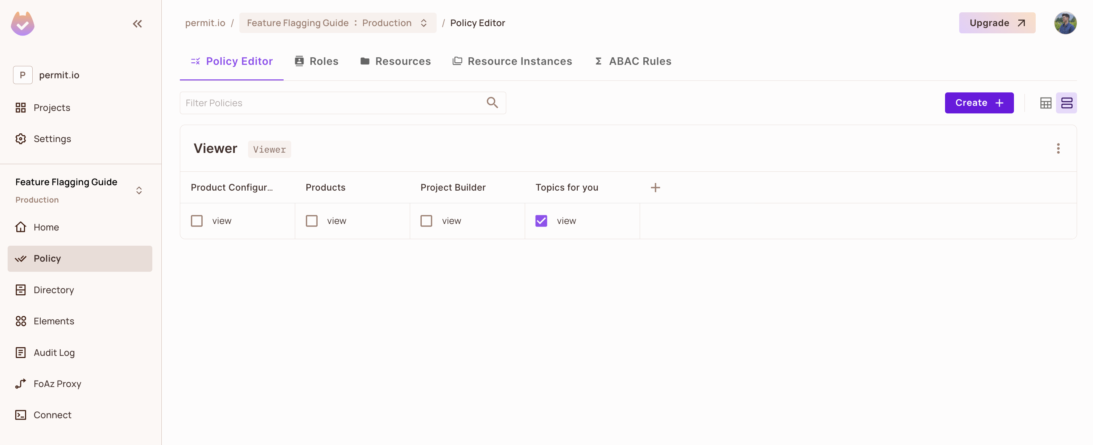Screen dimensions: 1093x445
Task: Open the Feature Flagging Guide environment dropdown
Action: click(x=423, y=23)
